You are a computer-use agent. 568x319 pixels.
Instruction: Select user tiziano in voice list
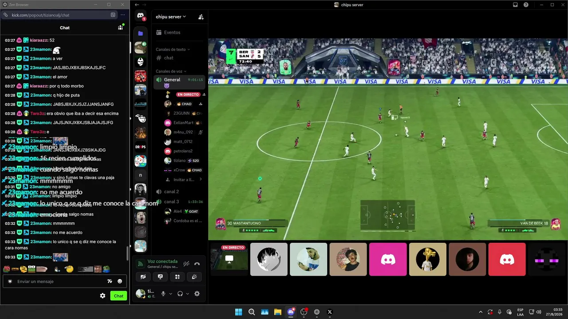click(x=183, y=160)
